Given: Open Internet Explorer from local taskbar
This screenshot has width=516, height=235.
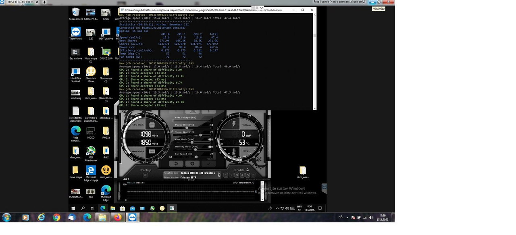Looking at the screenshot, I should tap(41, 217).
